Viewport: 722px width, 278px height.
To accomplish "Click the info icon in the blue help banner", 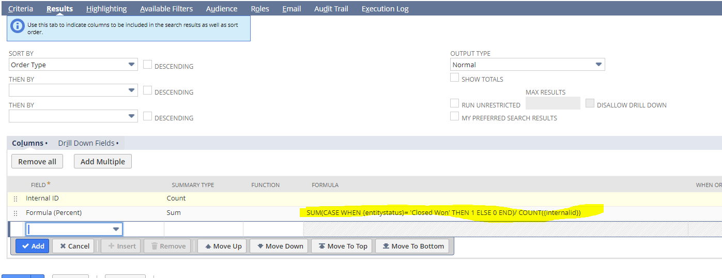I will [18, 26].
